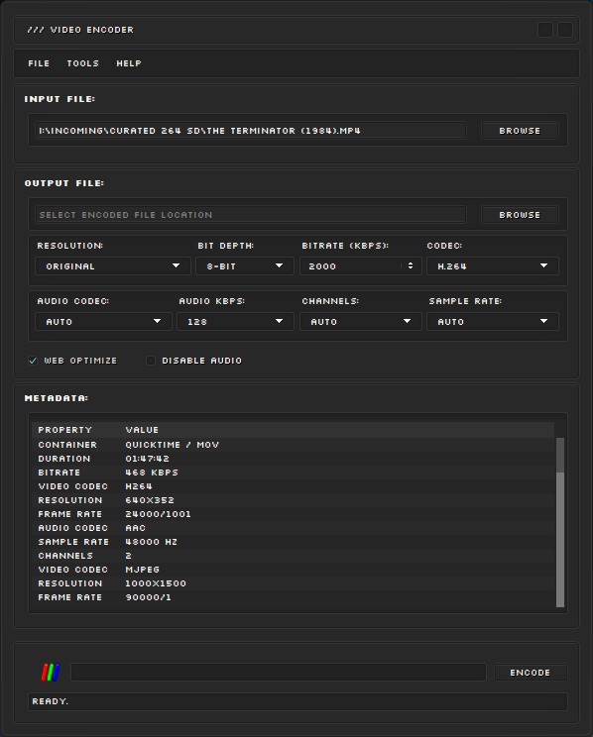Uncheck the Web Optimize checkbox
This screenshot has width=593, height=737.
tap(33, 361)
